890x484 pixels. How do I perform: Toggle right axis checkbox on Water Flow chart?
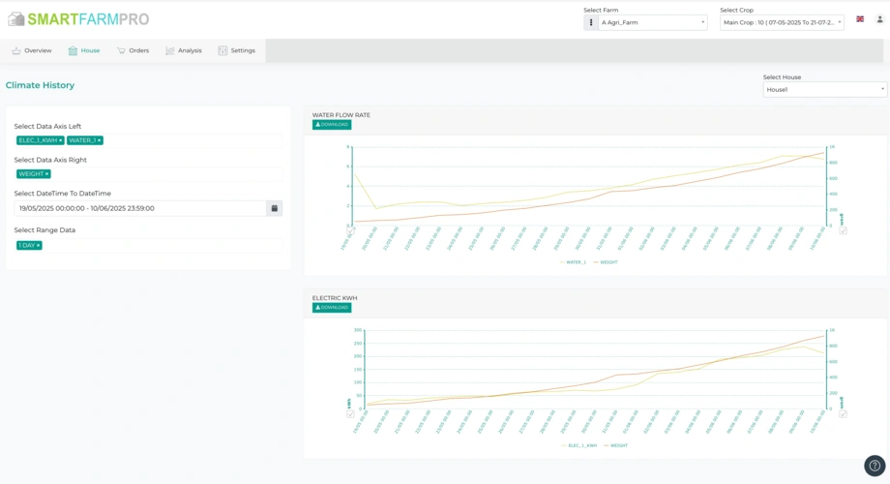tap(843, 231)
